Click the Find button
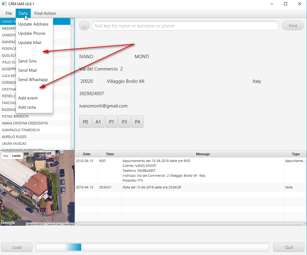This screenshot has height=255, width=307. 292,26
